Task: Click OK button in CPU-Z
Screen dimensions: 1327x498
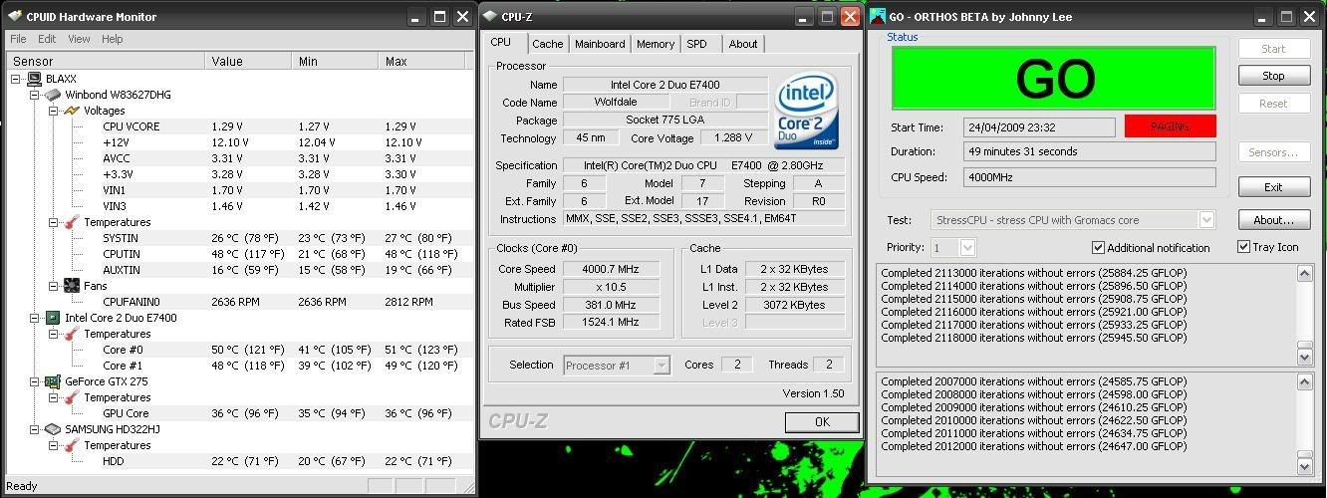Action: pos(821,422)
